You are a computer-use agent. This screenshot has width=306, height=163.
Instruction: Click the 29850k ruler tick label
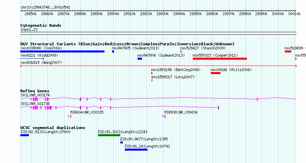[x=31, y=14]
